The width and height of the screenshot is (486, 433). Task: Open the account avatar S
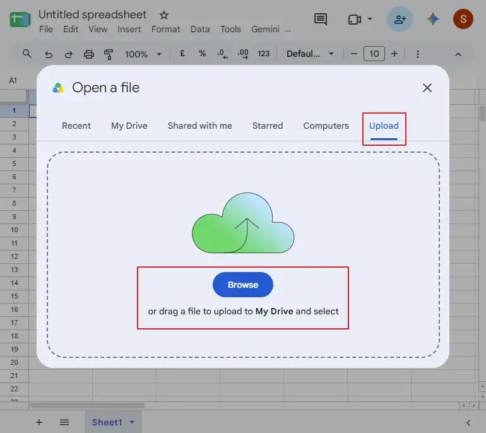(x=463, y=19)
